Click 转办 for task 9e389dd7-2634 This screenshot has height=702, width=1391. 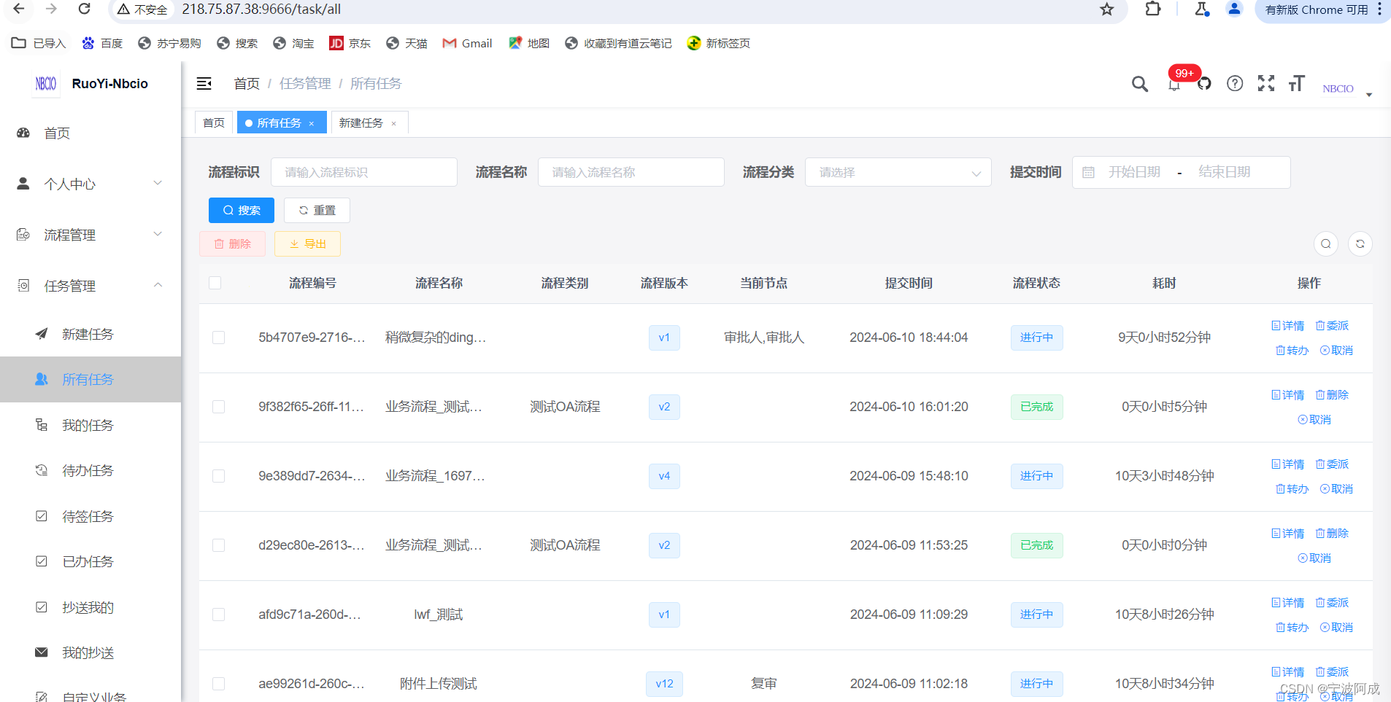click(x=1292, y=489)
